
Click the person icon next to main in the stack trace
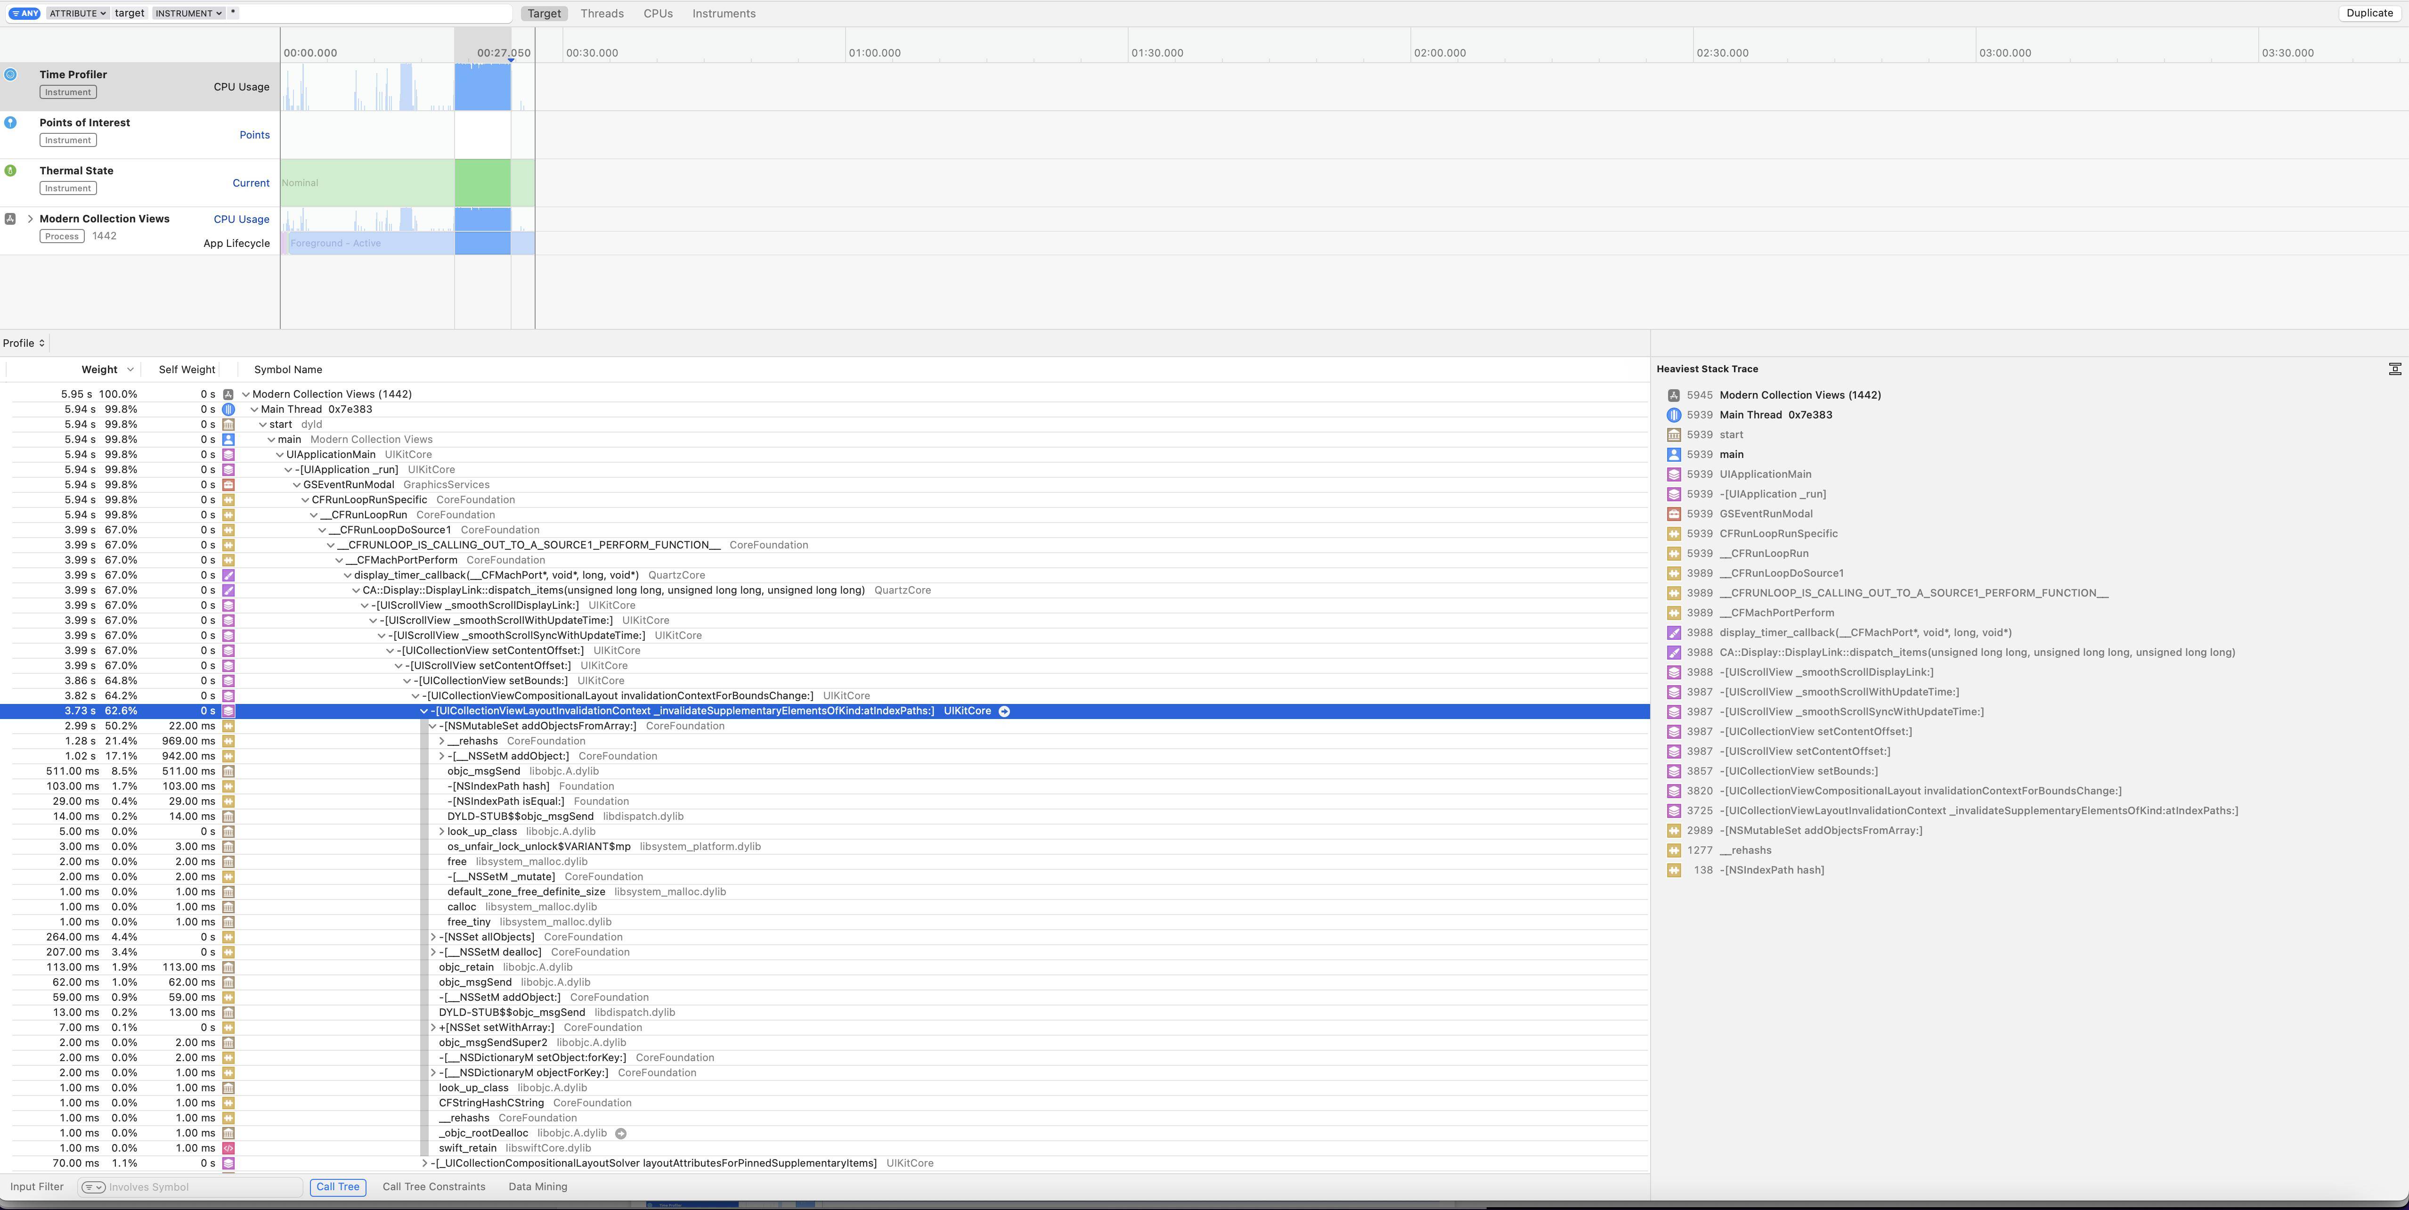tap(1674, 454)
